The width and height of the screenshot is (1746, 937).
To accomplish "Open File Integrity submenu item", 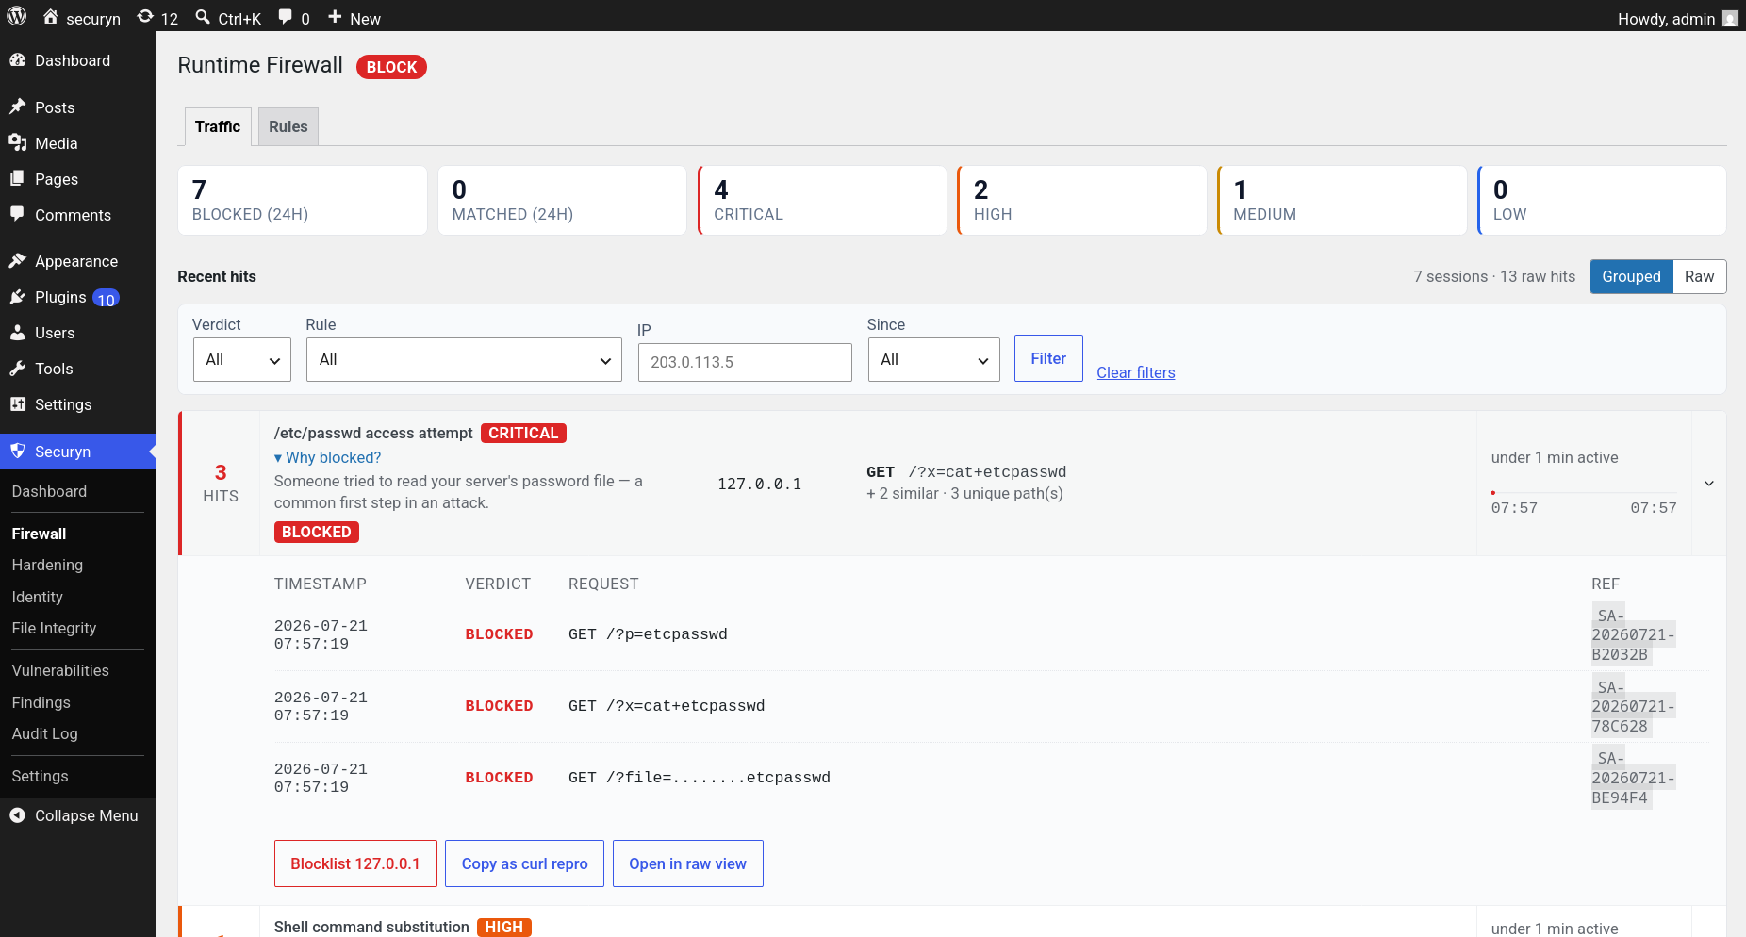I will coord(54,628).
